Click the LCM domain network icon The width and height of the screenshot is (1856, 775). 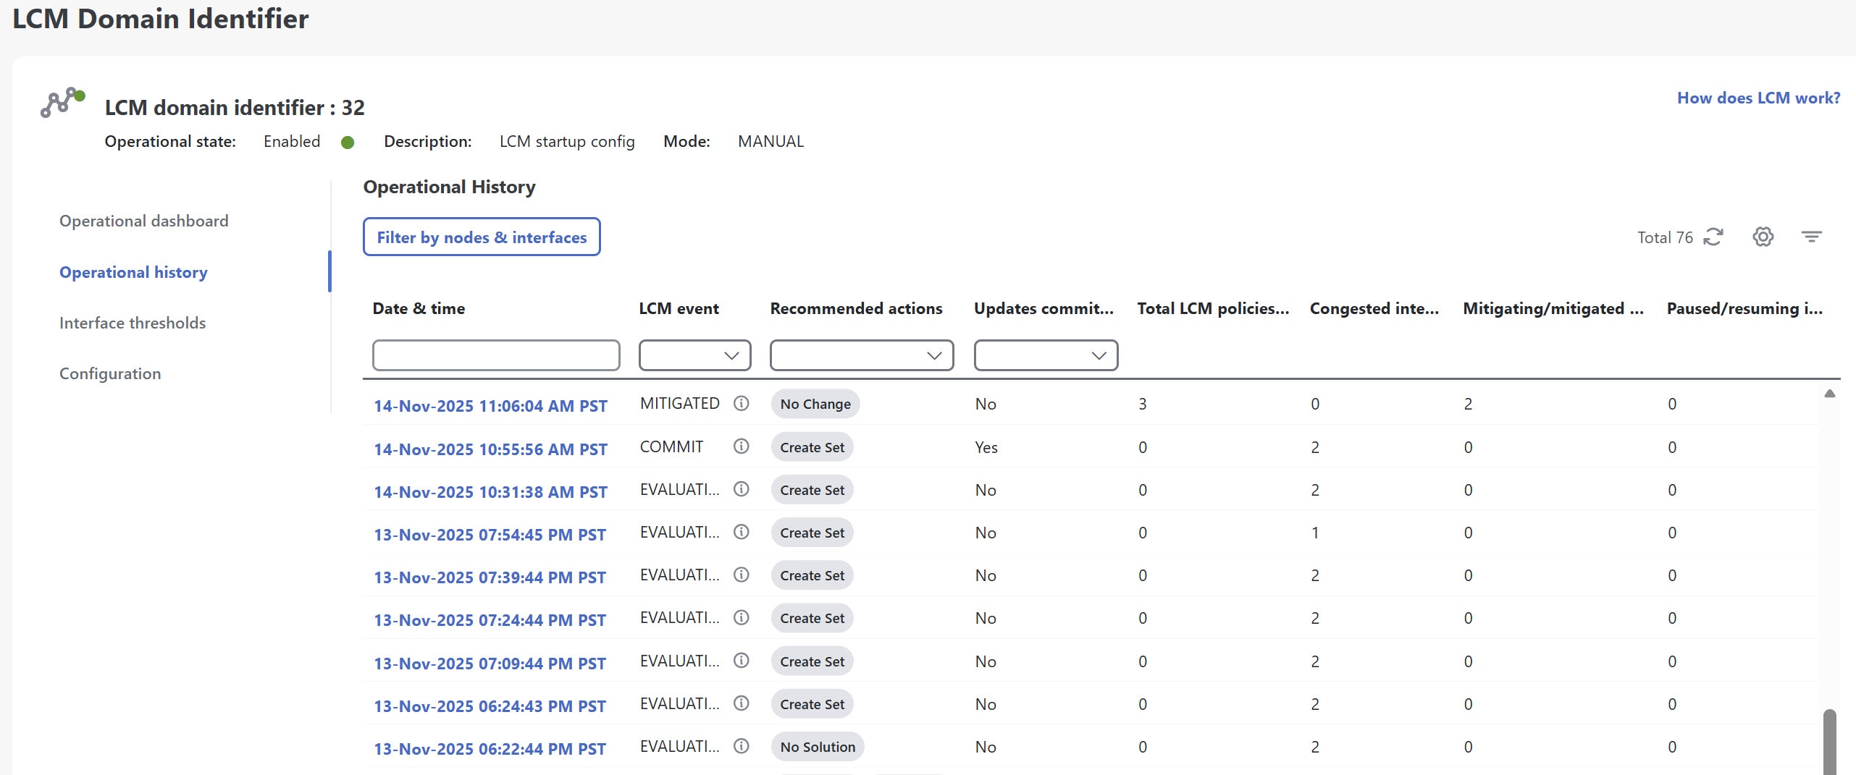pyautogui.click(x=62, y=103)
